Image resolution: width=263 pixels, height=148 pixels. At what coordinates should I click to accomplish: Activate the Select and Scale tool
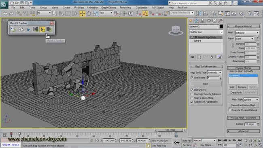95,14
